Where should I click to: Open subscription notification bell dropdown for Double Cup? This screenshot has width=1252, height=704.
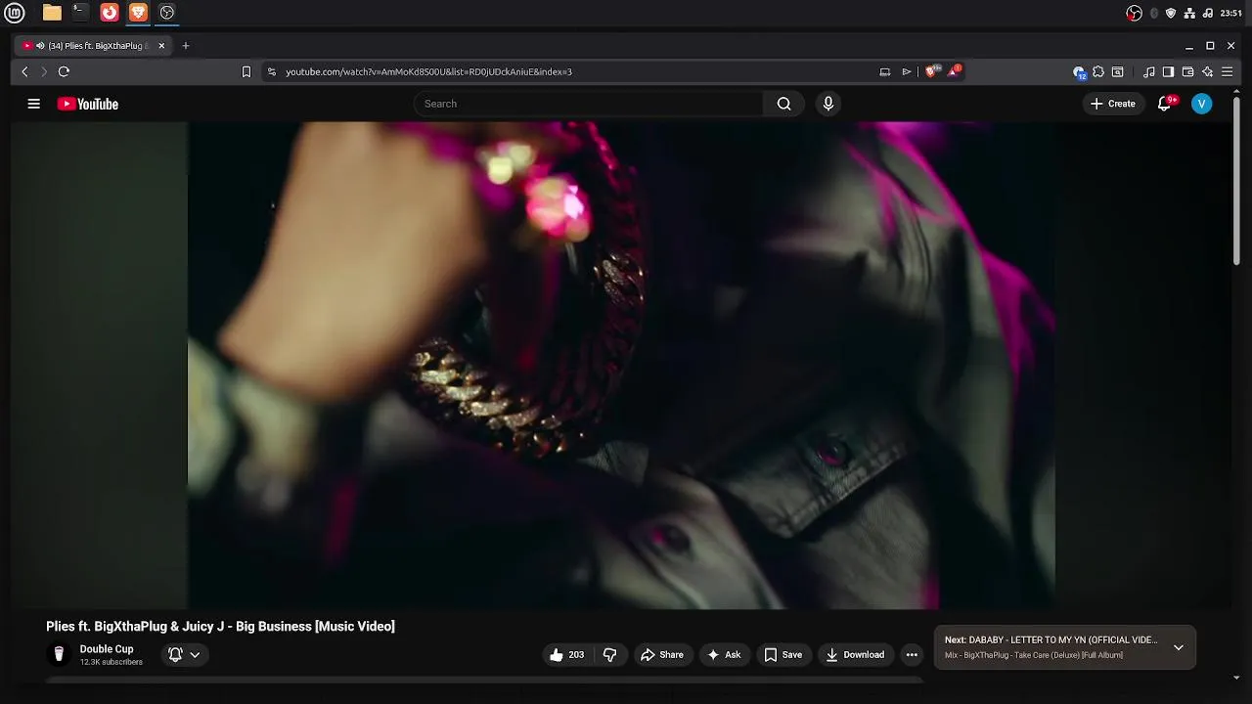[x=185, y=655]
